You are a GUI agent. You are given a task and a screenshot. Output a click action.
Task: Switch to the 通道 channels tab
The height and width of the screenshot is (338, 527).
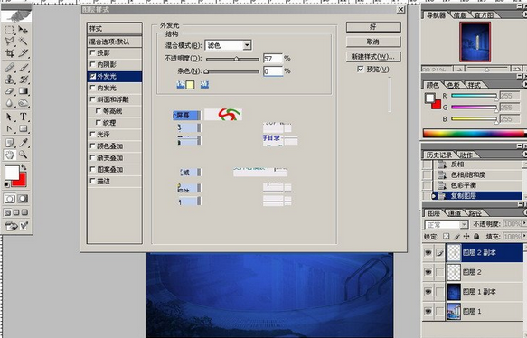coord(455,213)
